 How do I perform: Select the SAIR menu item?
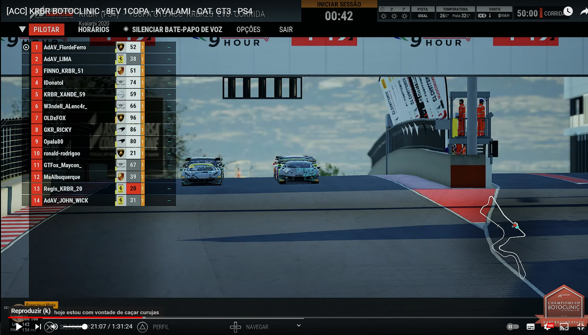[286, 29]
